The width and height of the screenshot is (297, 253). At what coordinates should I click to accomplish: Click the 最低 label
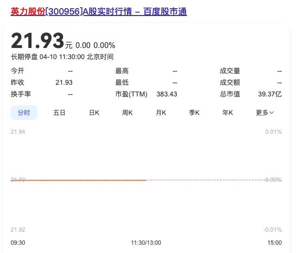(x=122, y=82)
